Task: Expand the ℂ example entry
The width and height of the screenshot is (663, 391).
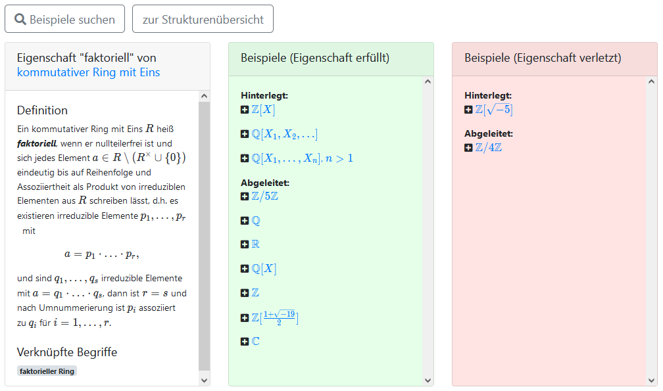Action: click(x=245, y=342)
